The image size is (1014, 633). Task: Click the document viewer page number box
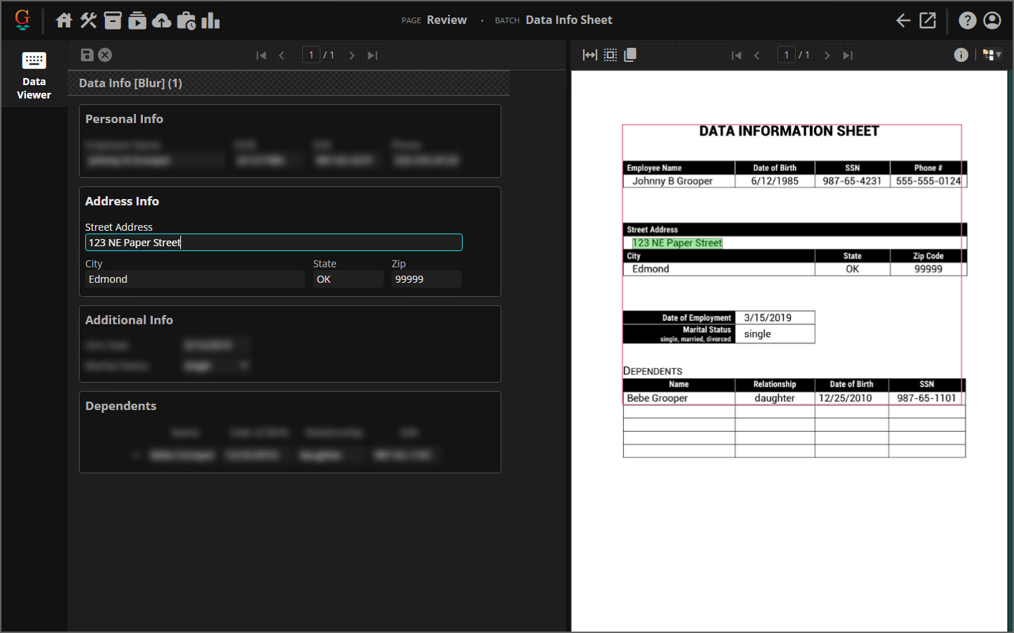tap(787, 55)
